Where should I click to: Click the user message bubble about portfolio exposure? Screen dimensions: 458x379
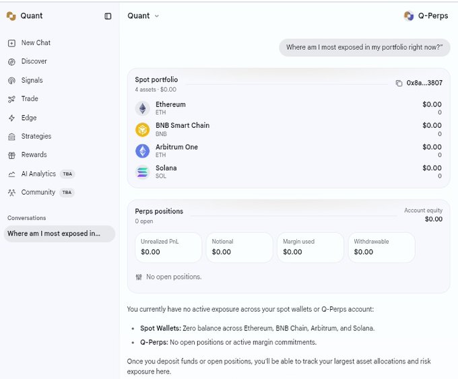364,47
